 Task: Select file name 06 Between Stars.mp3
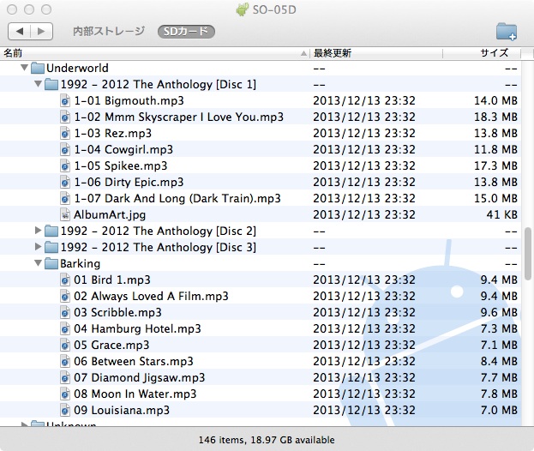pyautogui.click(x=134, y=362)
